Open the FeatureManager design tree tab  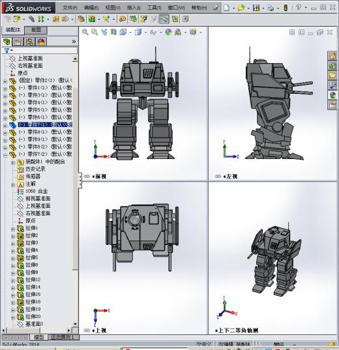7,42
